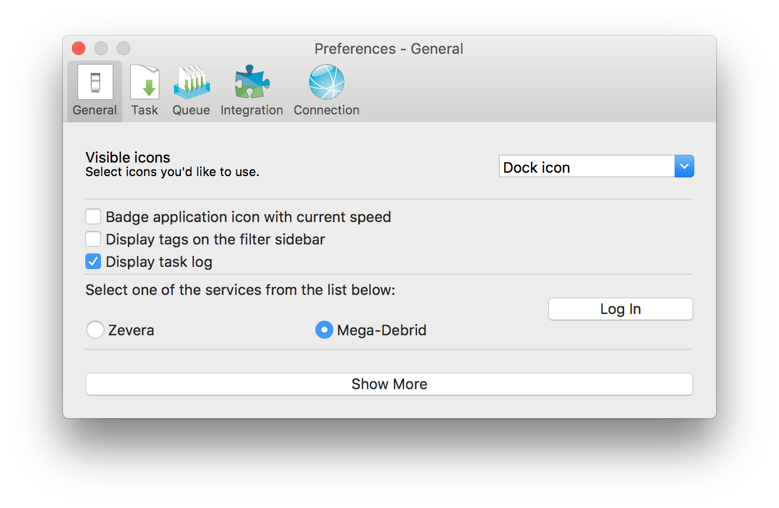
Task: Click the "Visible icons" heading
Action: (127, 158)
